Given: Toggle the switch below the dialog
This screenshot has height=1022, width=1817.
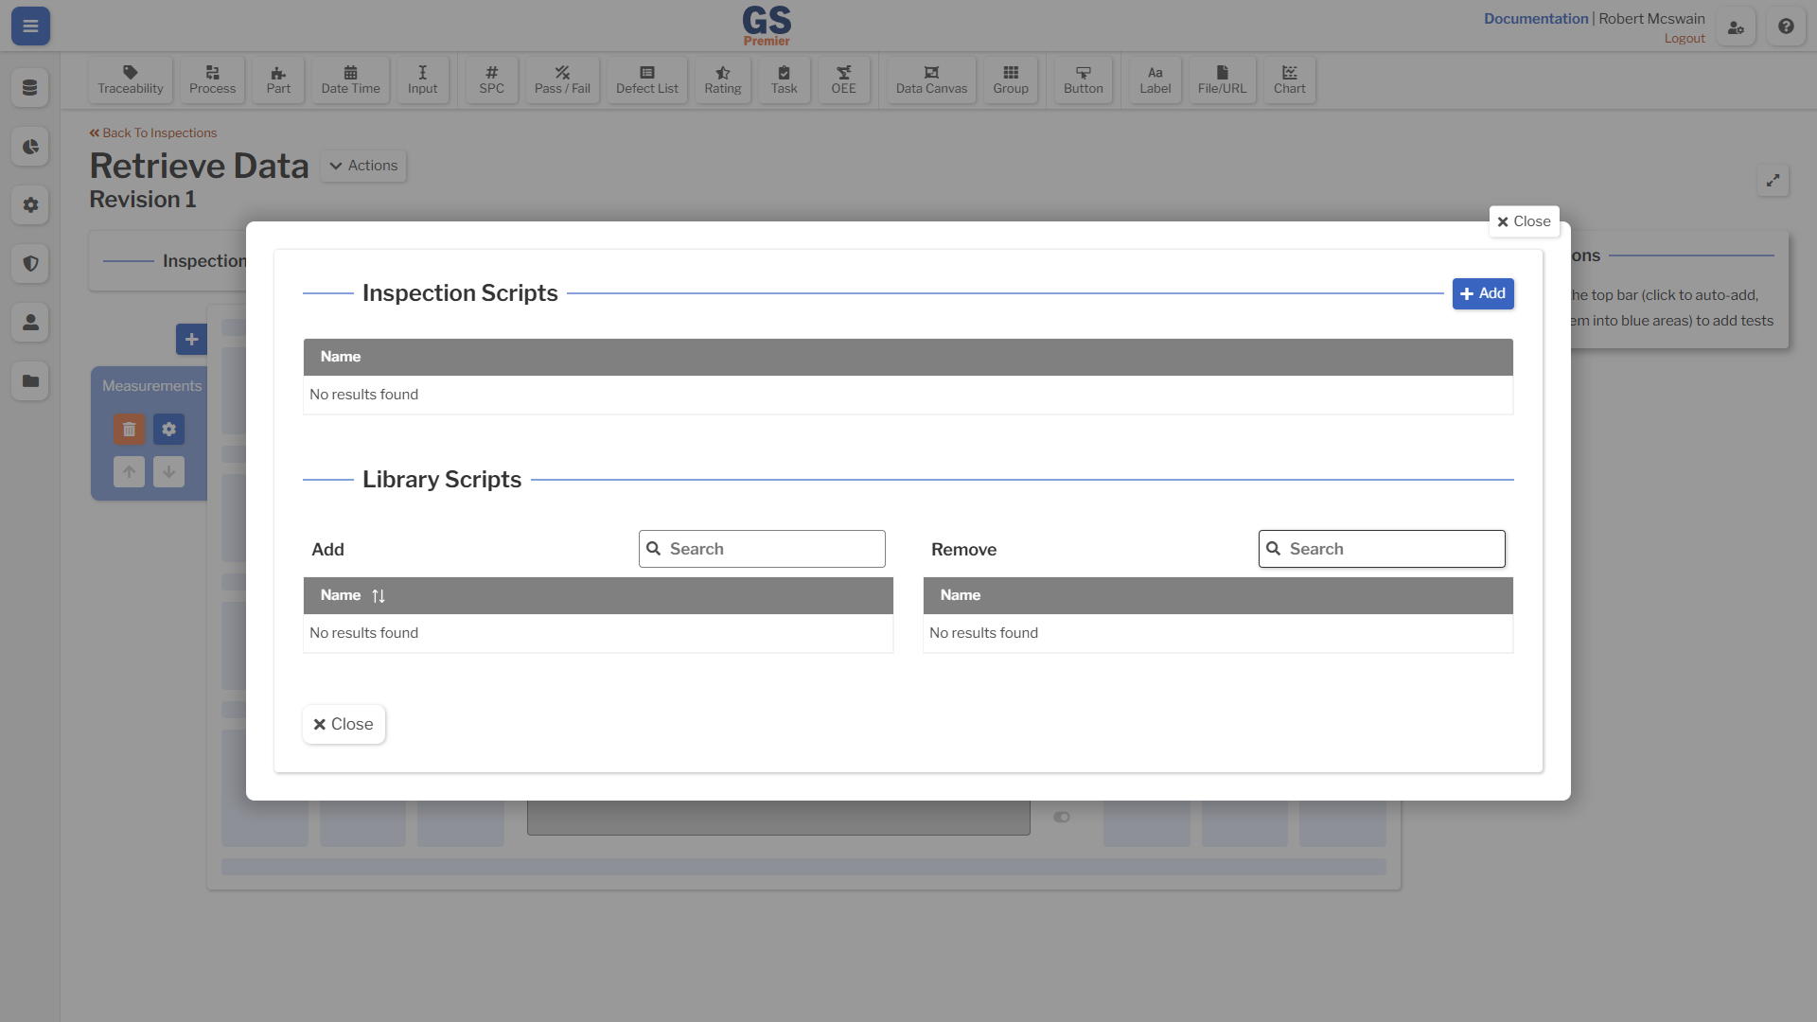Looking at the screenshot, I should click(1062, 818).
